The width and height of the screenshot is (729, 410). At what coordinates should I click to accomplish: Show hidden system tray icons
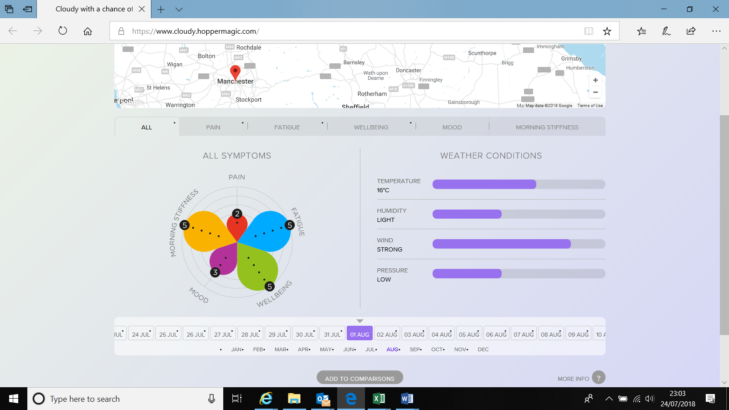point(609,399)
